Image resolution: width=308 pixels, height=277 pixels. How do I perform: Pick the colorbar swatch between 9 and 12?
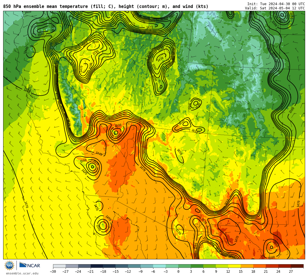click(222, 266)
